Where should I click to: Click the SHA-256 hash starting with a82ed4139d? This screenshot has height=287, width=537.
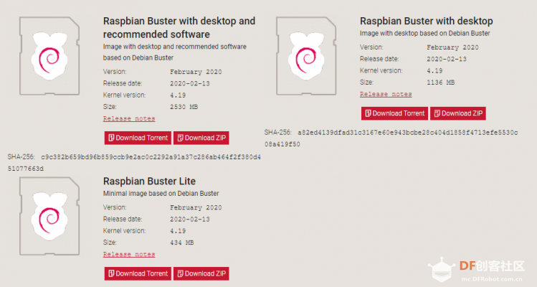(391, 138)
